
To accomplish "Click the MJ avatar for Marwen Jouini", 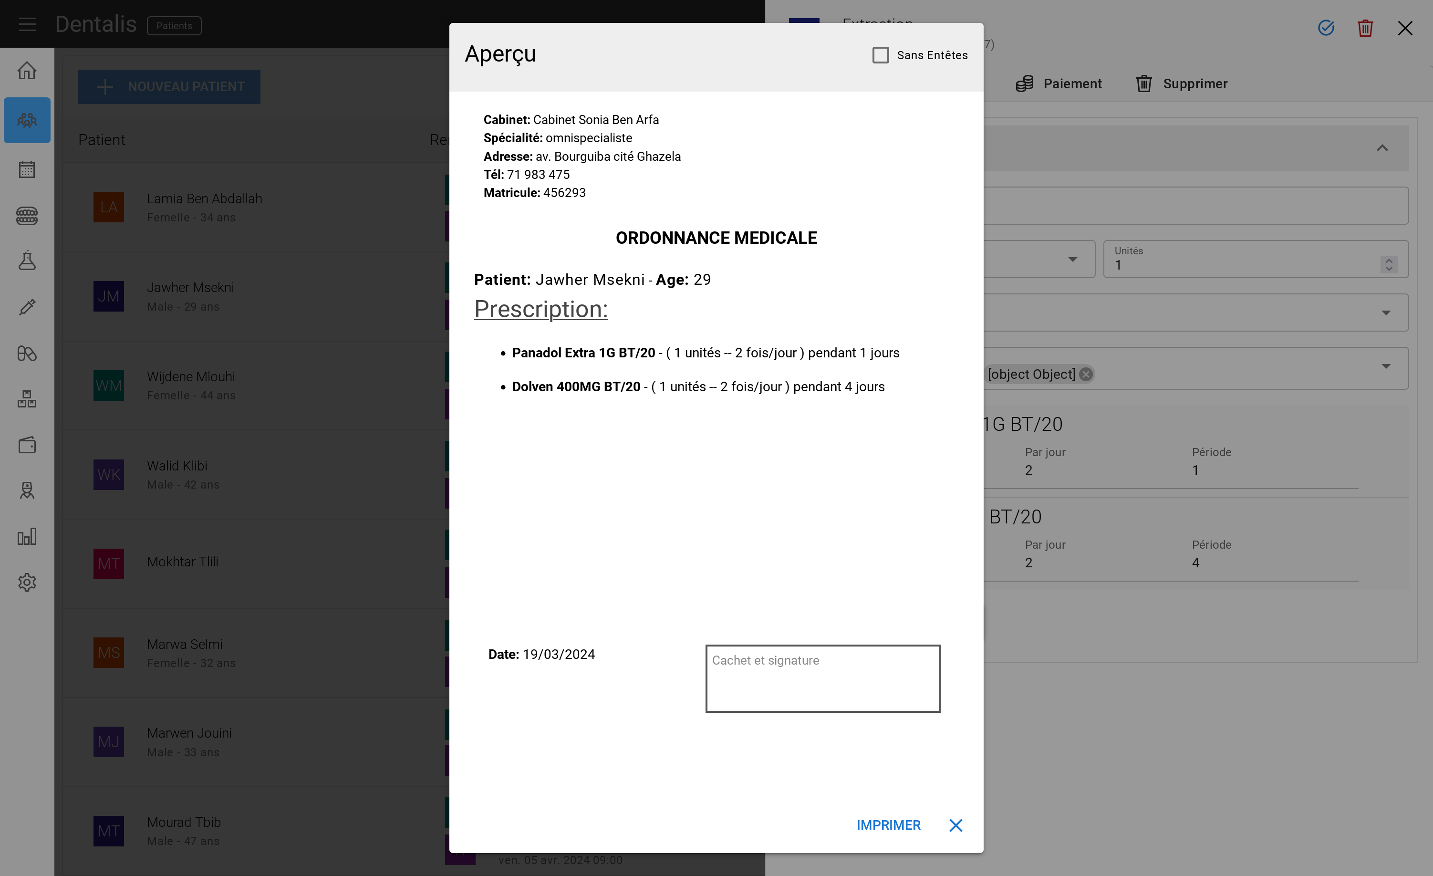I will [109, 742].
